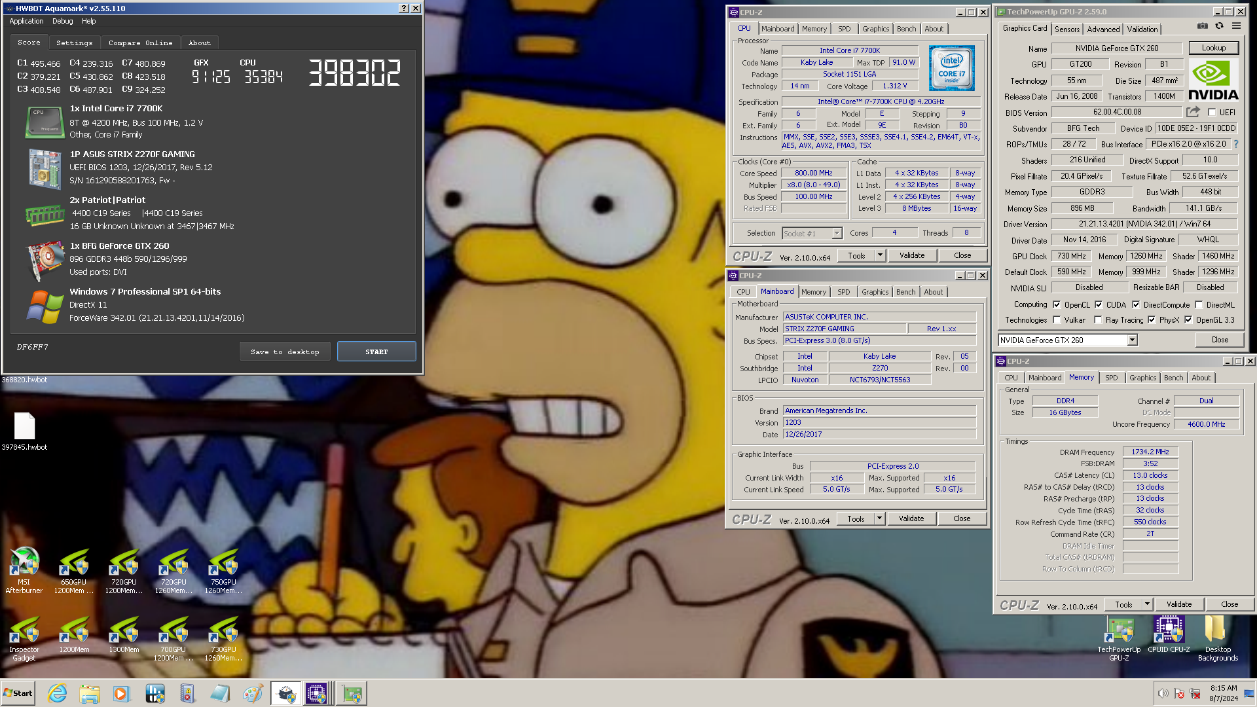Launch Internet Explorer from taskbar

(58, 693)
